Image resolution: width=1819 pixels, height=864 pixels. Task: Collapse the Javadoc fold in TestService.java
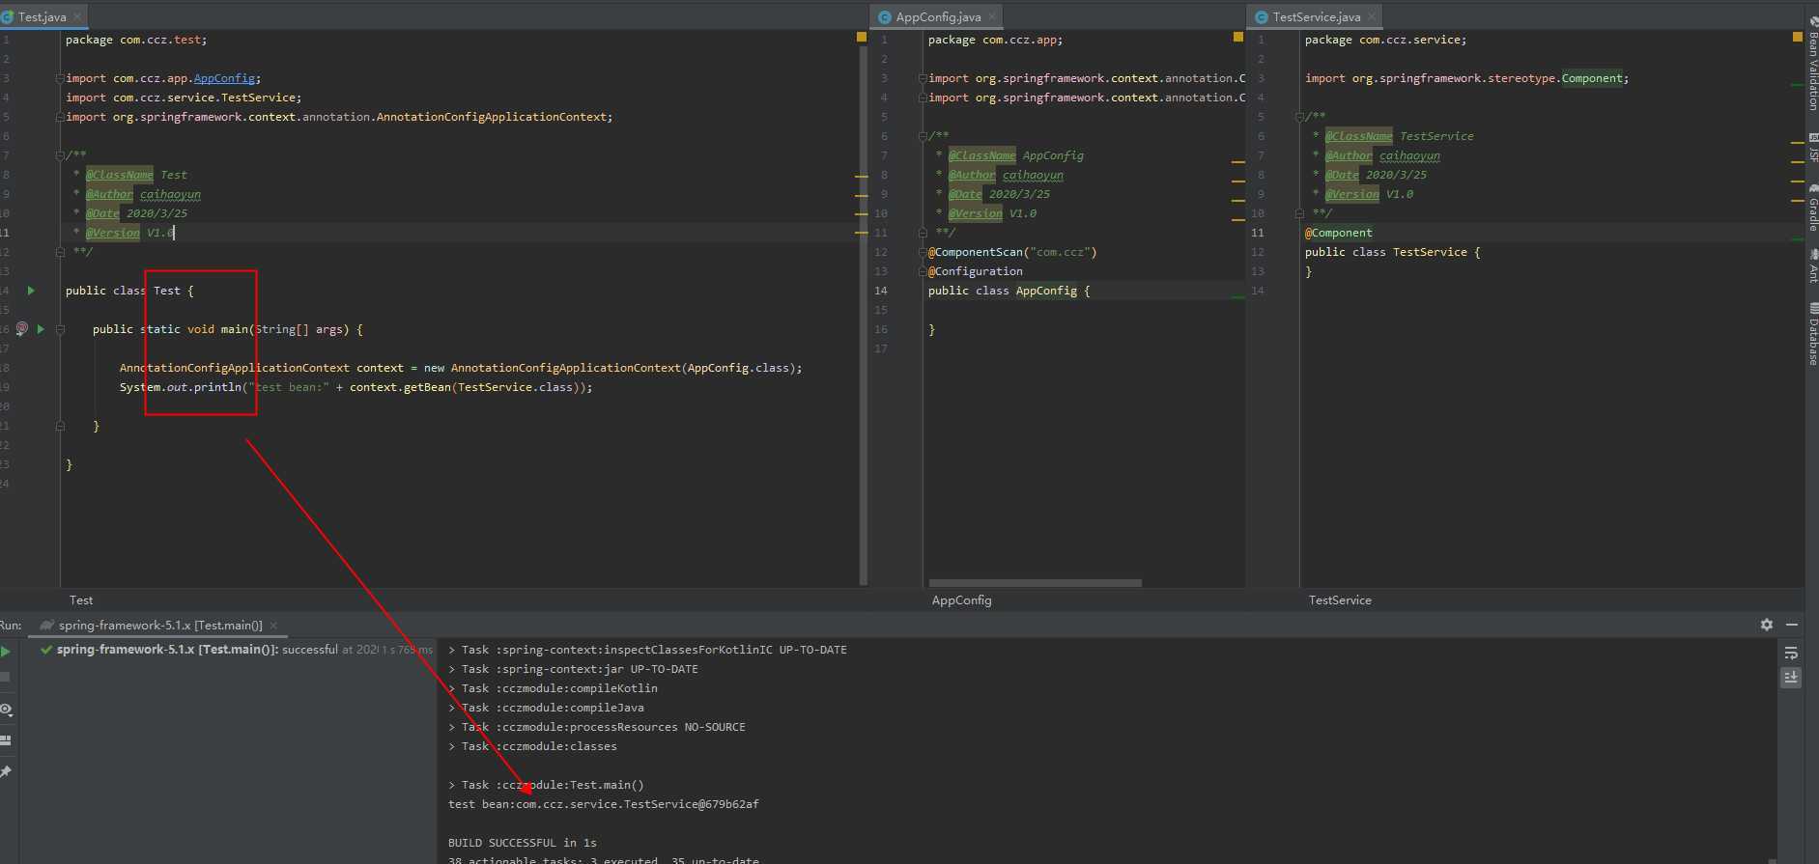(1299, 117)
